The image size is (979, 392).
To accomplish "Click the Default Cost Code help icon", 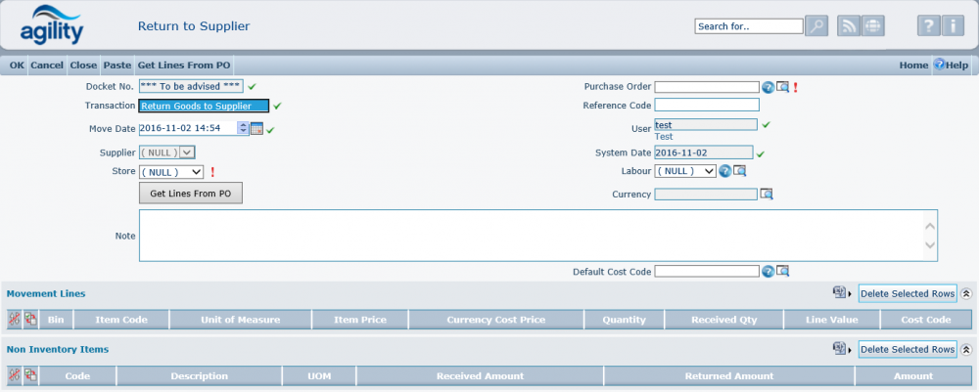I will tap(769, 272).
